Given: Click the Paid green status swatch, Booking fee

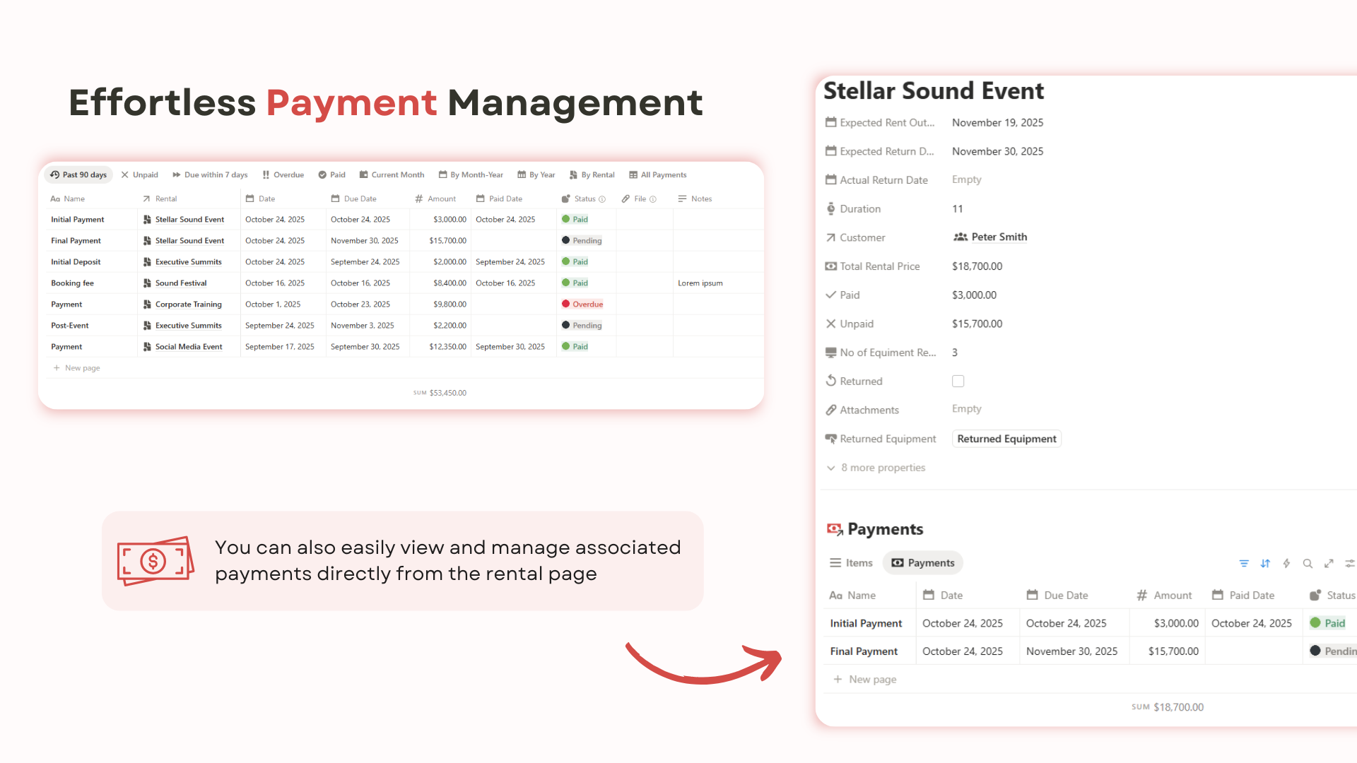Looking at the screenshot, I should click(x=566, y=283).
